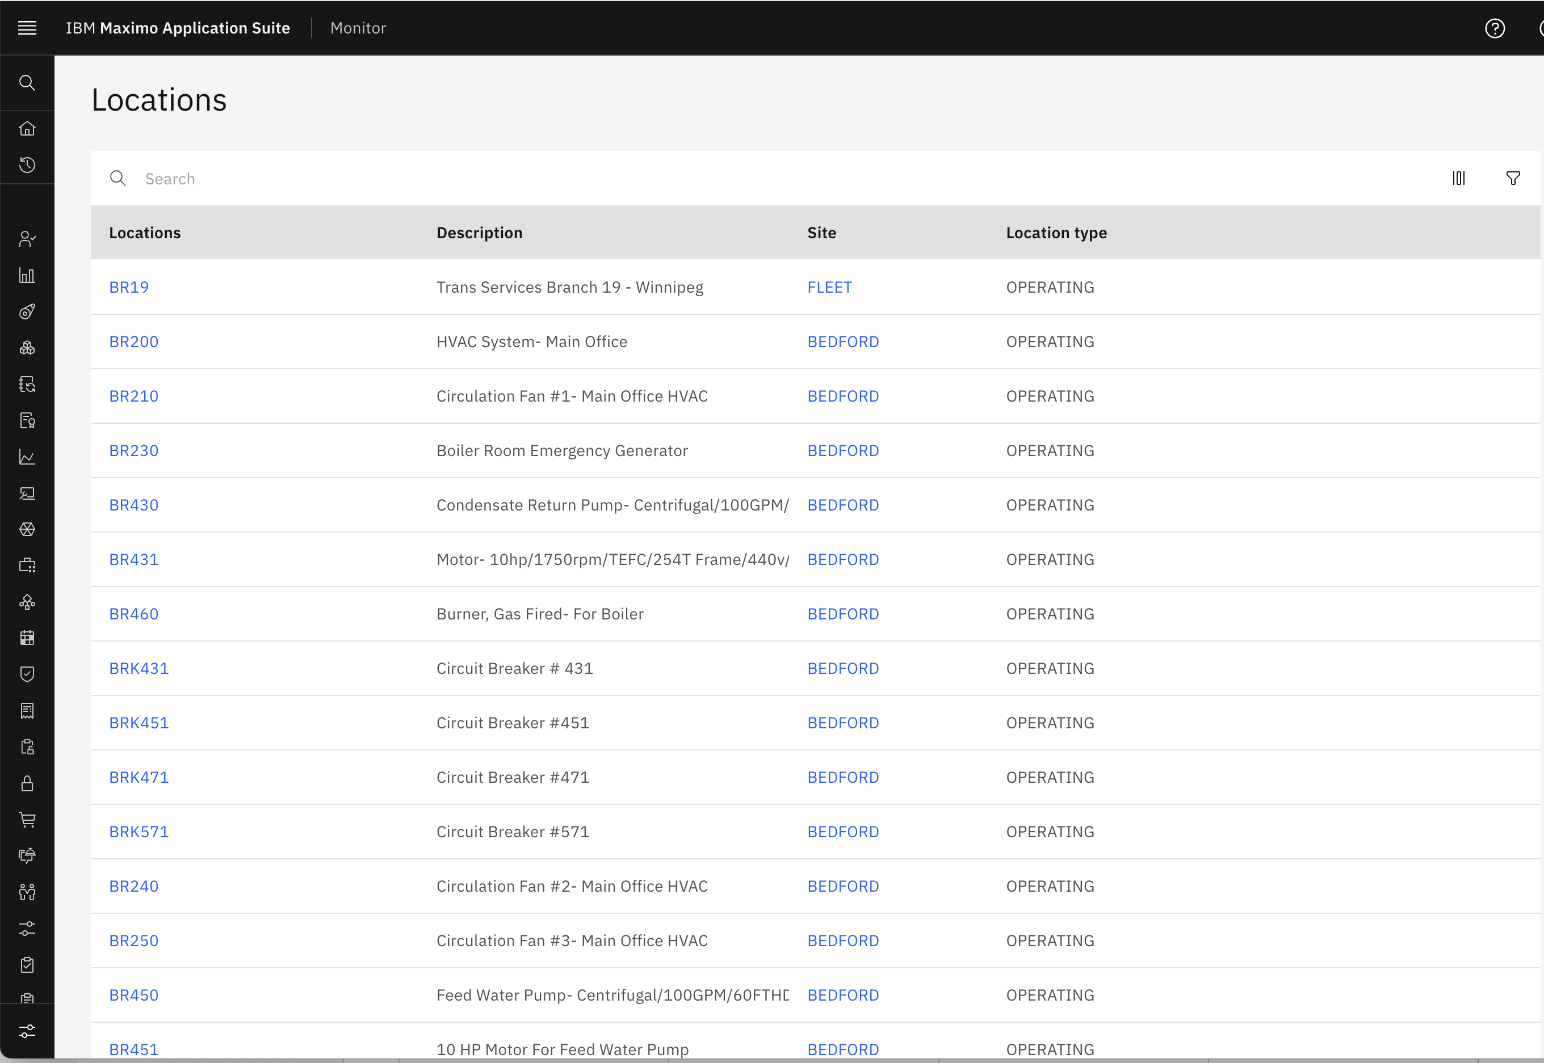This screenshot has height=1063, width=1544.
Task: Open the bar chart sidebar icon
Action: click(27, 275)
